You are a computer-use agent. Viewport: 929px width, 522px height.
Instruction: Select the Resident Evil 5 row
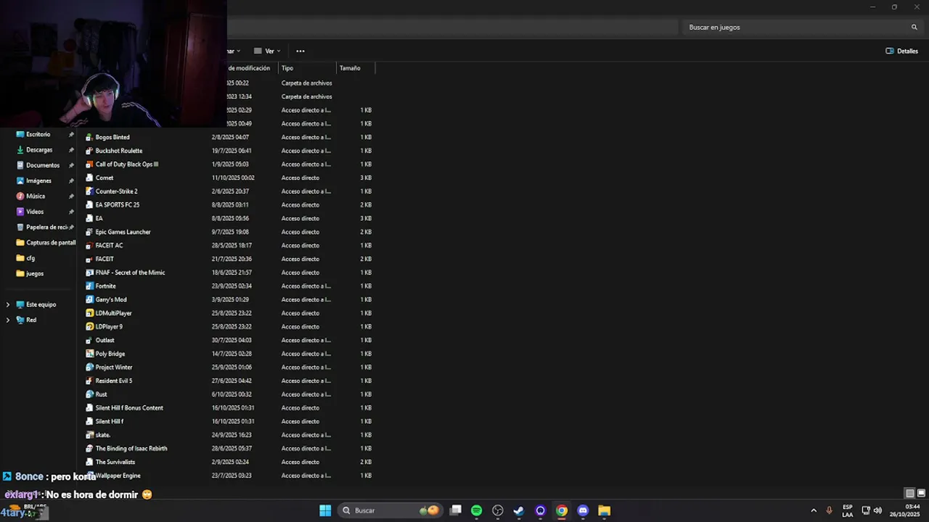point(229,381)
